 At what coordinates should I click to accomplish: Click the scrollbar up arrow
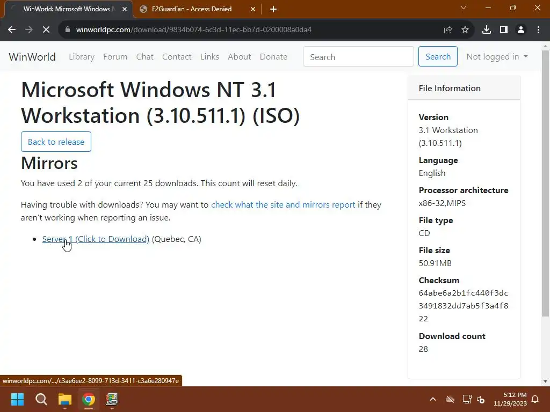point(545,46)
